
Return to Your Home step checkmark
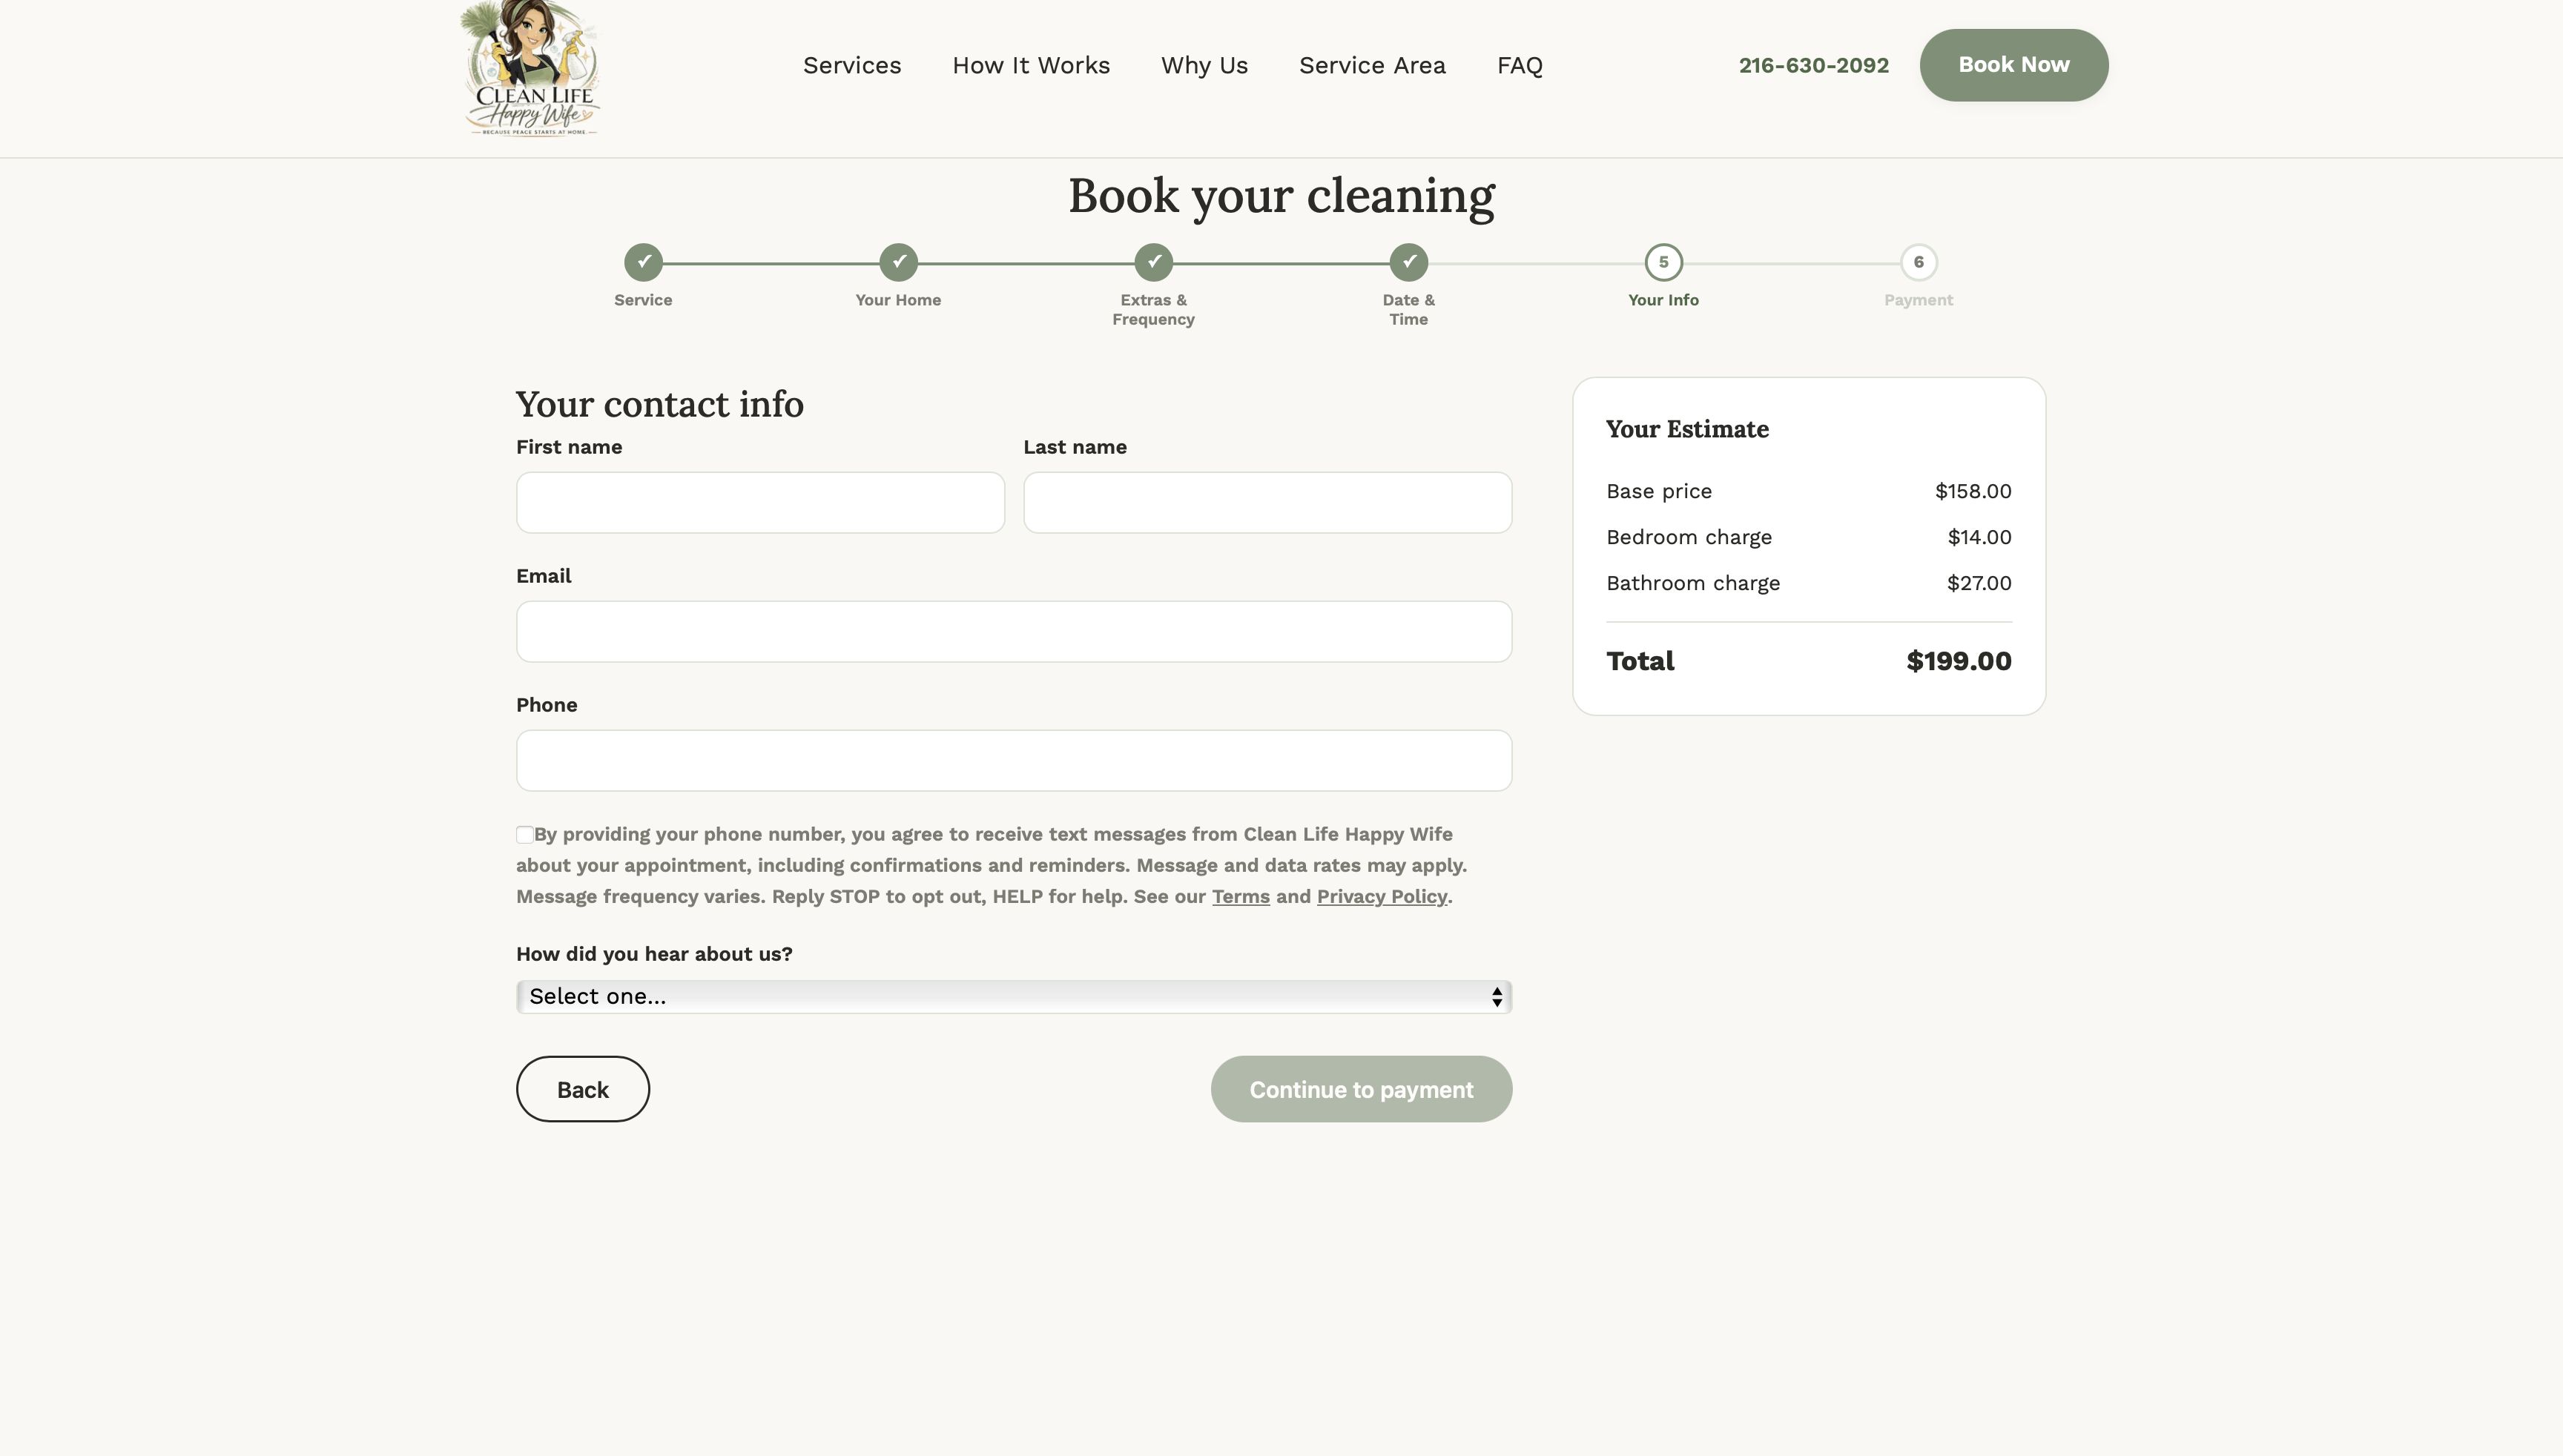(898, 263)
